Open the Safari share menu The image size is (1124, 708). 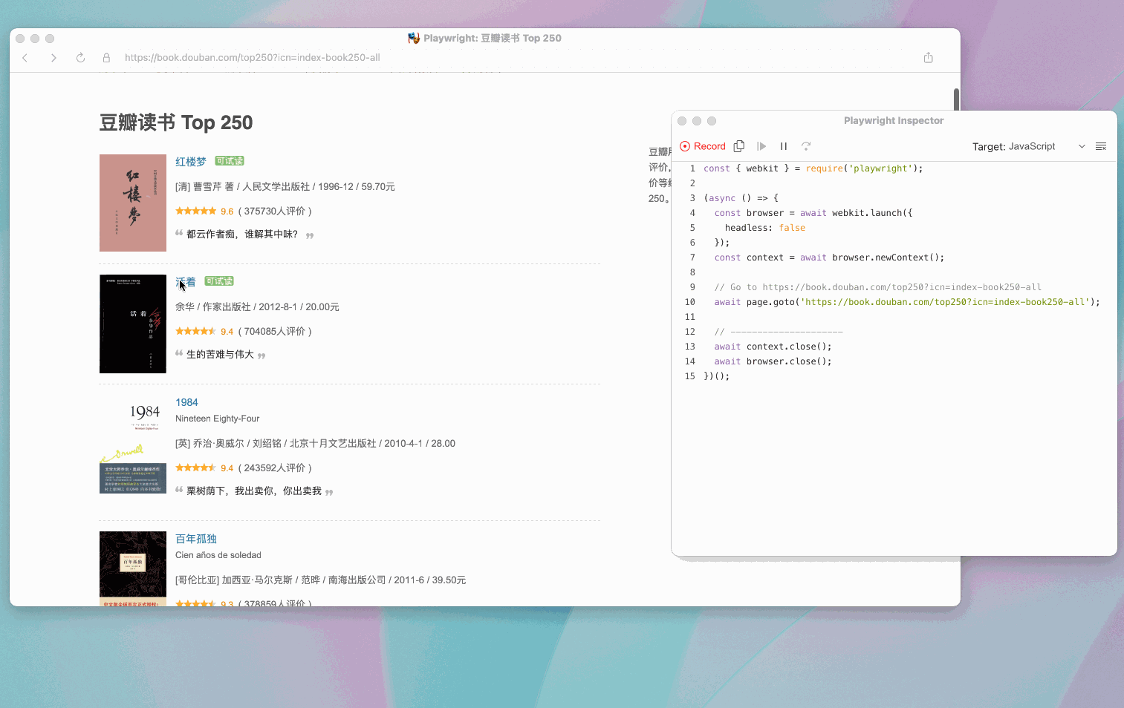[x=928, y=57]
